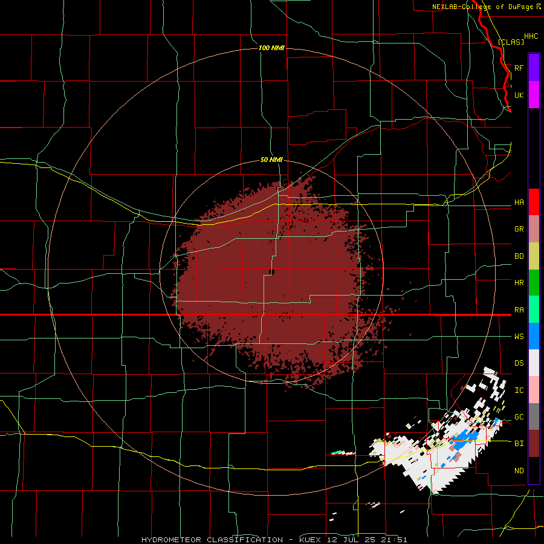This screenshot has height=544, width=544.
Task: Click the green HR heavy rain swatch
Action: tap(534, 283)
